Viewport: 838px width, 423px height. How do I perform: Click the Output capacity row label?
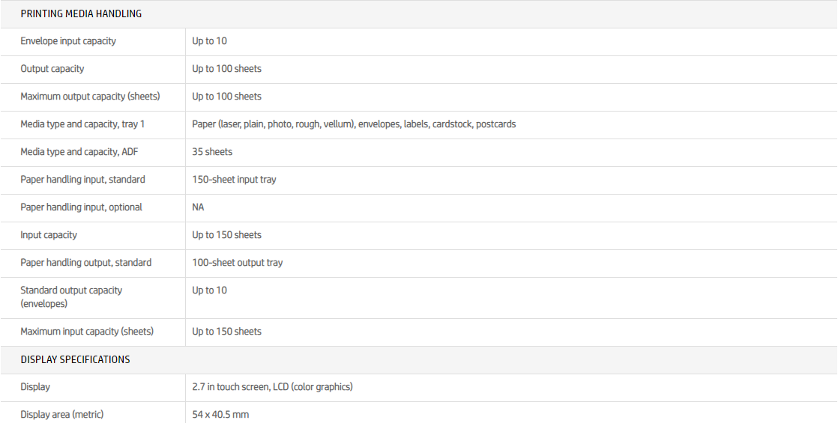coord(52,69)
